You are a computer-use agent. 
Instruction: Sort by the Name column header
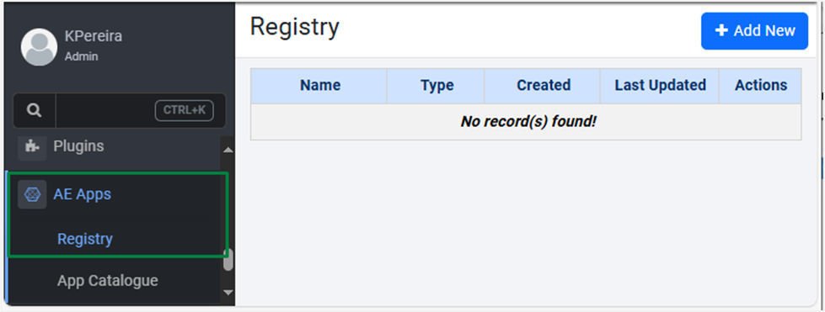(320, 85)
